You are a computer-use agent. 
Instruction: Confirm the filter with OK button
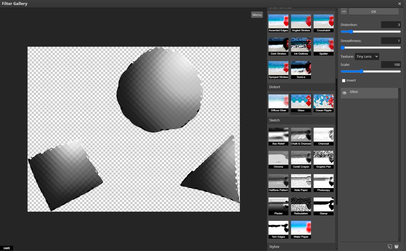(374, 12)
